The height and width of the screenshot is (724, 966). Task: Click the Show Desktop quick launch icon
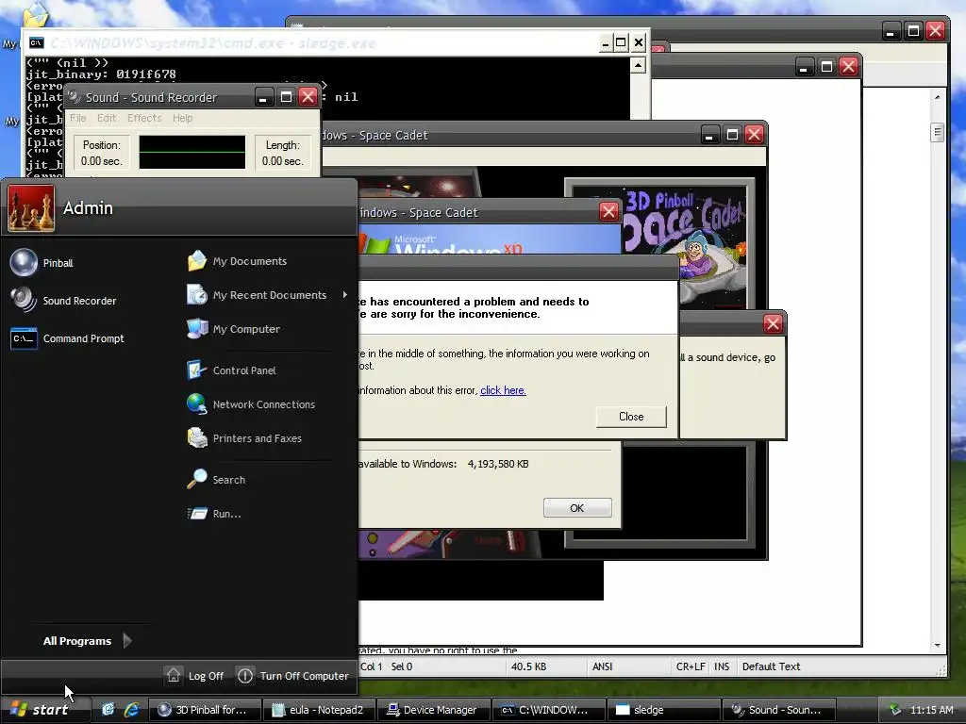[x=108, y=710]
